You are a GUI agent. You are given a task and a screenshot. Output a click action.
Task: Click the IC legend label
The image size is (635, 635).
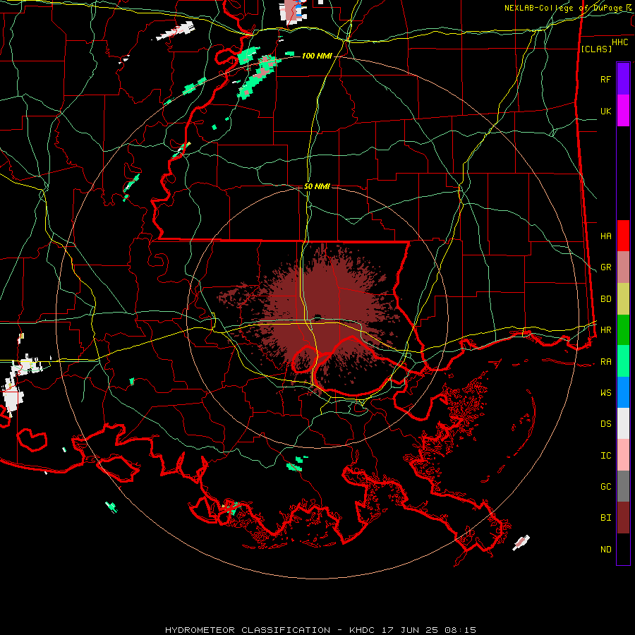(606, 456)
